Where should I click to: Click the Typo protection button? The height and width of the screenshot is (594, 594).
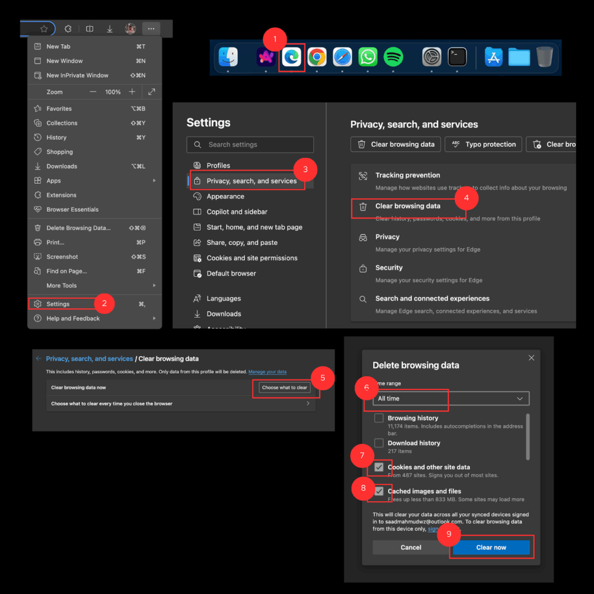click(x=483, y=144)
